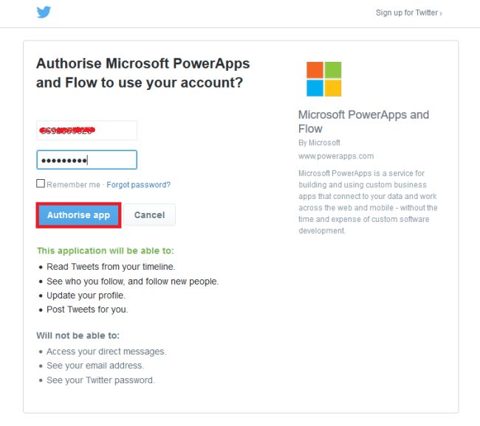
Task: Open the Sign up for Twitter link
Action: click(x=408, y=13)
